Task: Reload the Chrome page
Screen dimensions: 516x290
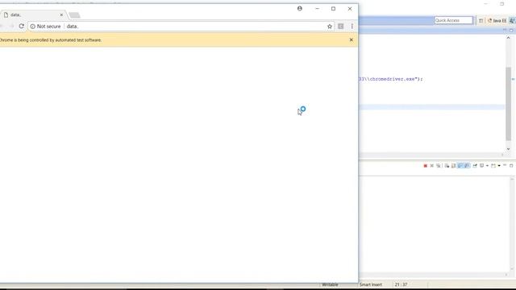Action: click(x=22, y=26)
